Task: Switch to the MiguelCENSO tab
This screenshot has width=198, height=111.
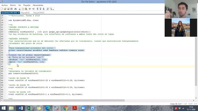Action: pyautogui.click(x=39, y=13)
